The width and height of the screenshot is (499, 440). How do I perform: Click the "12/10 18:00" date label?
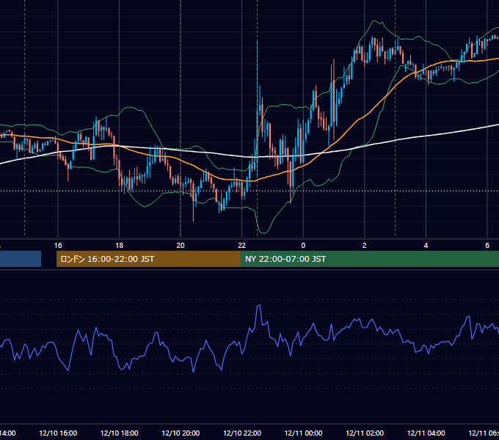pos(120,433)
